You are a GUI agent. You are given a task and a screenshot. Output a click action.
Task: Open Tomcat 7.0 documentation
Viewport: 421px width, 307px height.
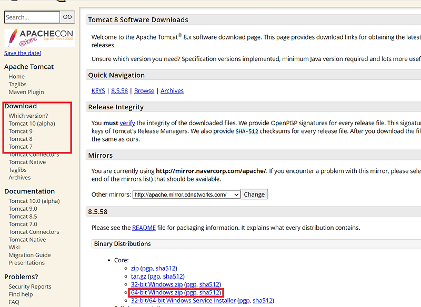click(23, 224)
